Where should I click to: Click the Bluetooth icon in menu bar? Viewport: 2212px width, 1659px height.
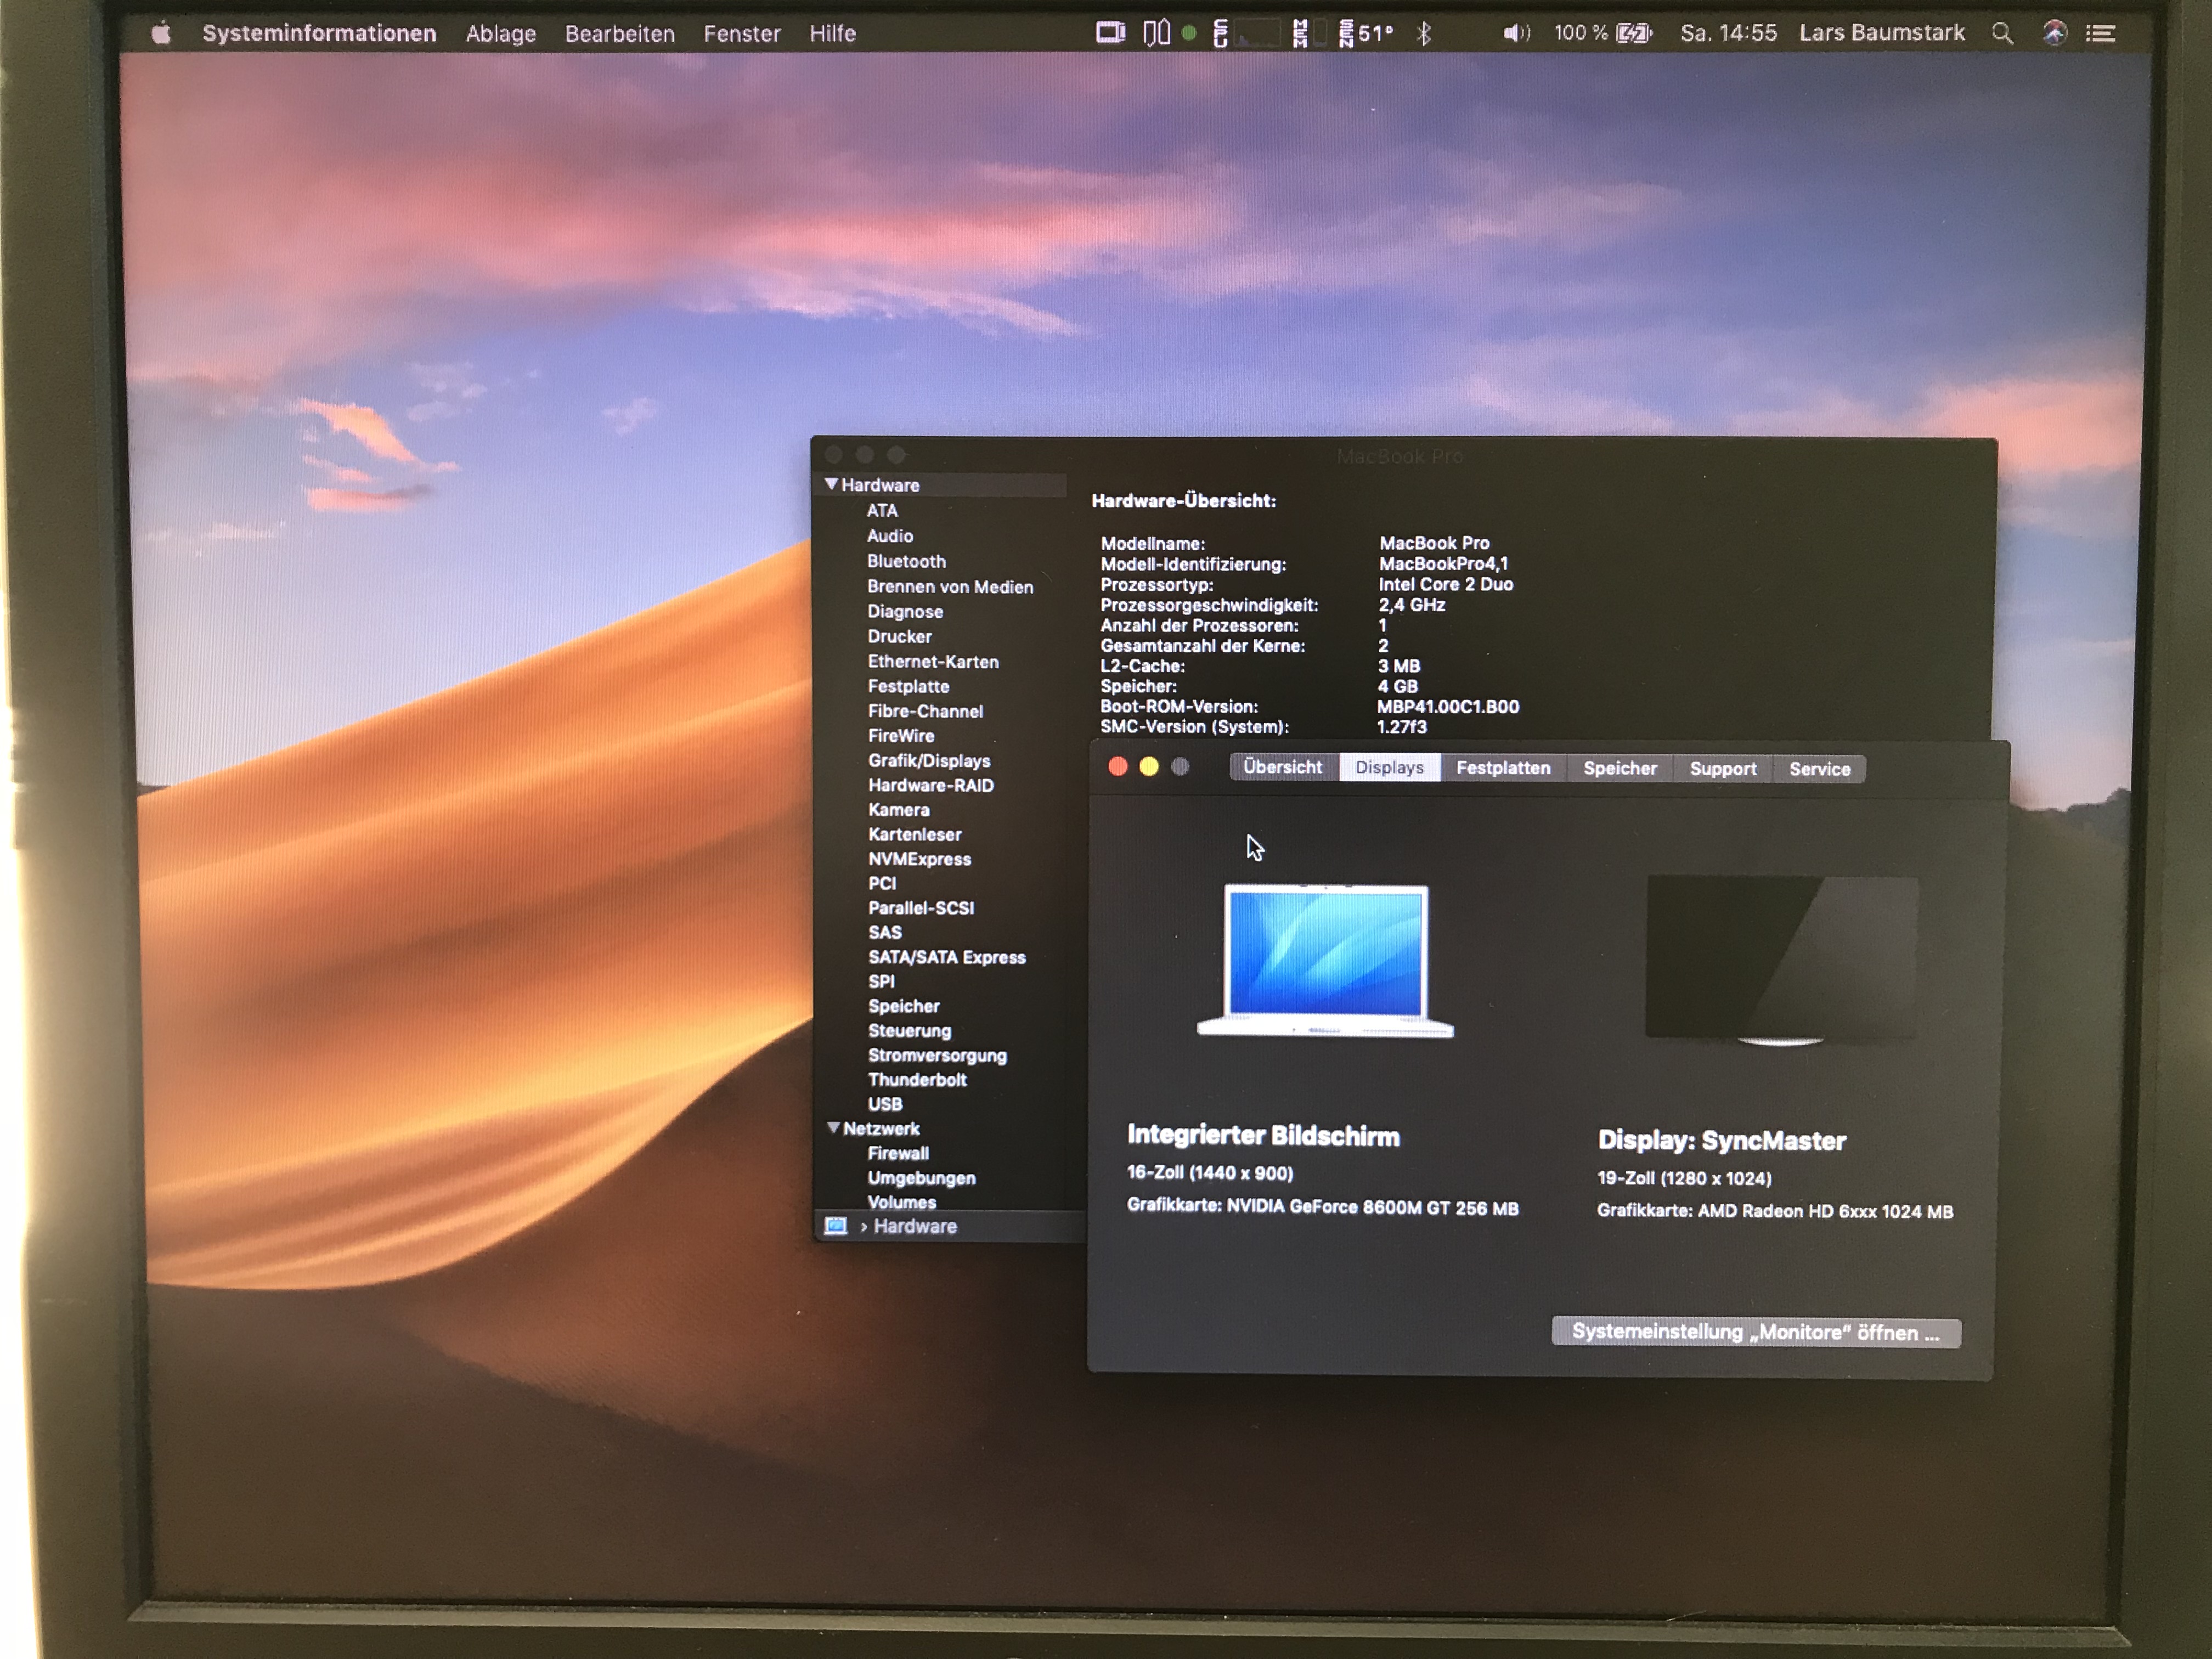(1424, 33)
